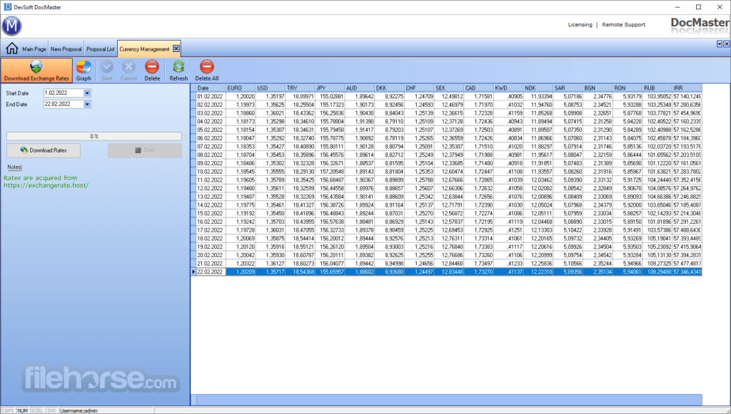Edit the Start Date field
Image resolution: width=731 pixels, height=414 pixels.
click(64, 93)
